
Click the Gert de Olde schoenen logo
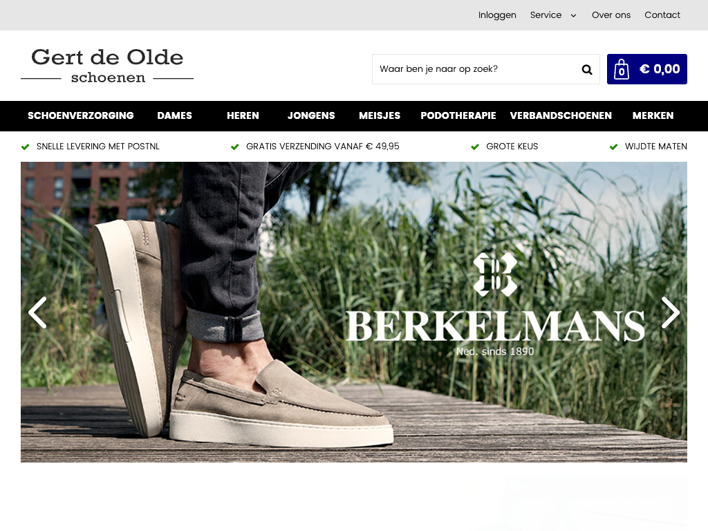107,66
